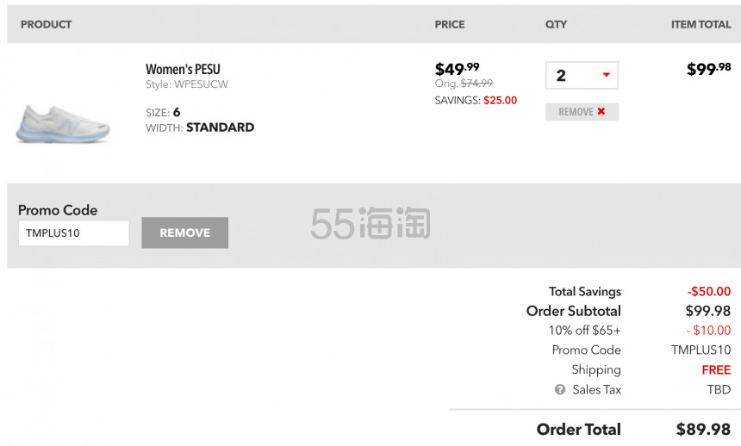This screenshot has width=741, height=446.
Task: Click the PRICE column header
Action: (450, 24)
